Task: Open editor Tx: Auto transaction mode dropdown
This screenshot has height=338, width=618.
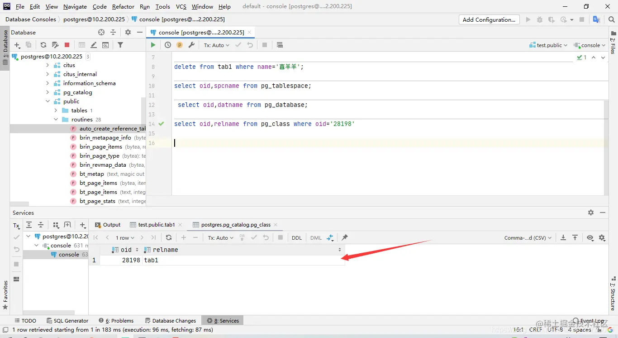Action: tap(216, 45)
